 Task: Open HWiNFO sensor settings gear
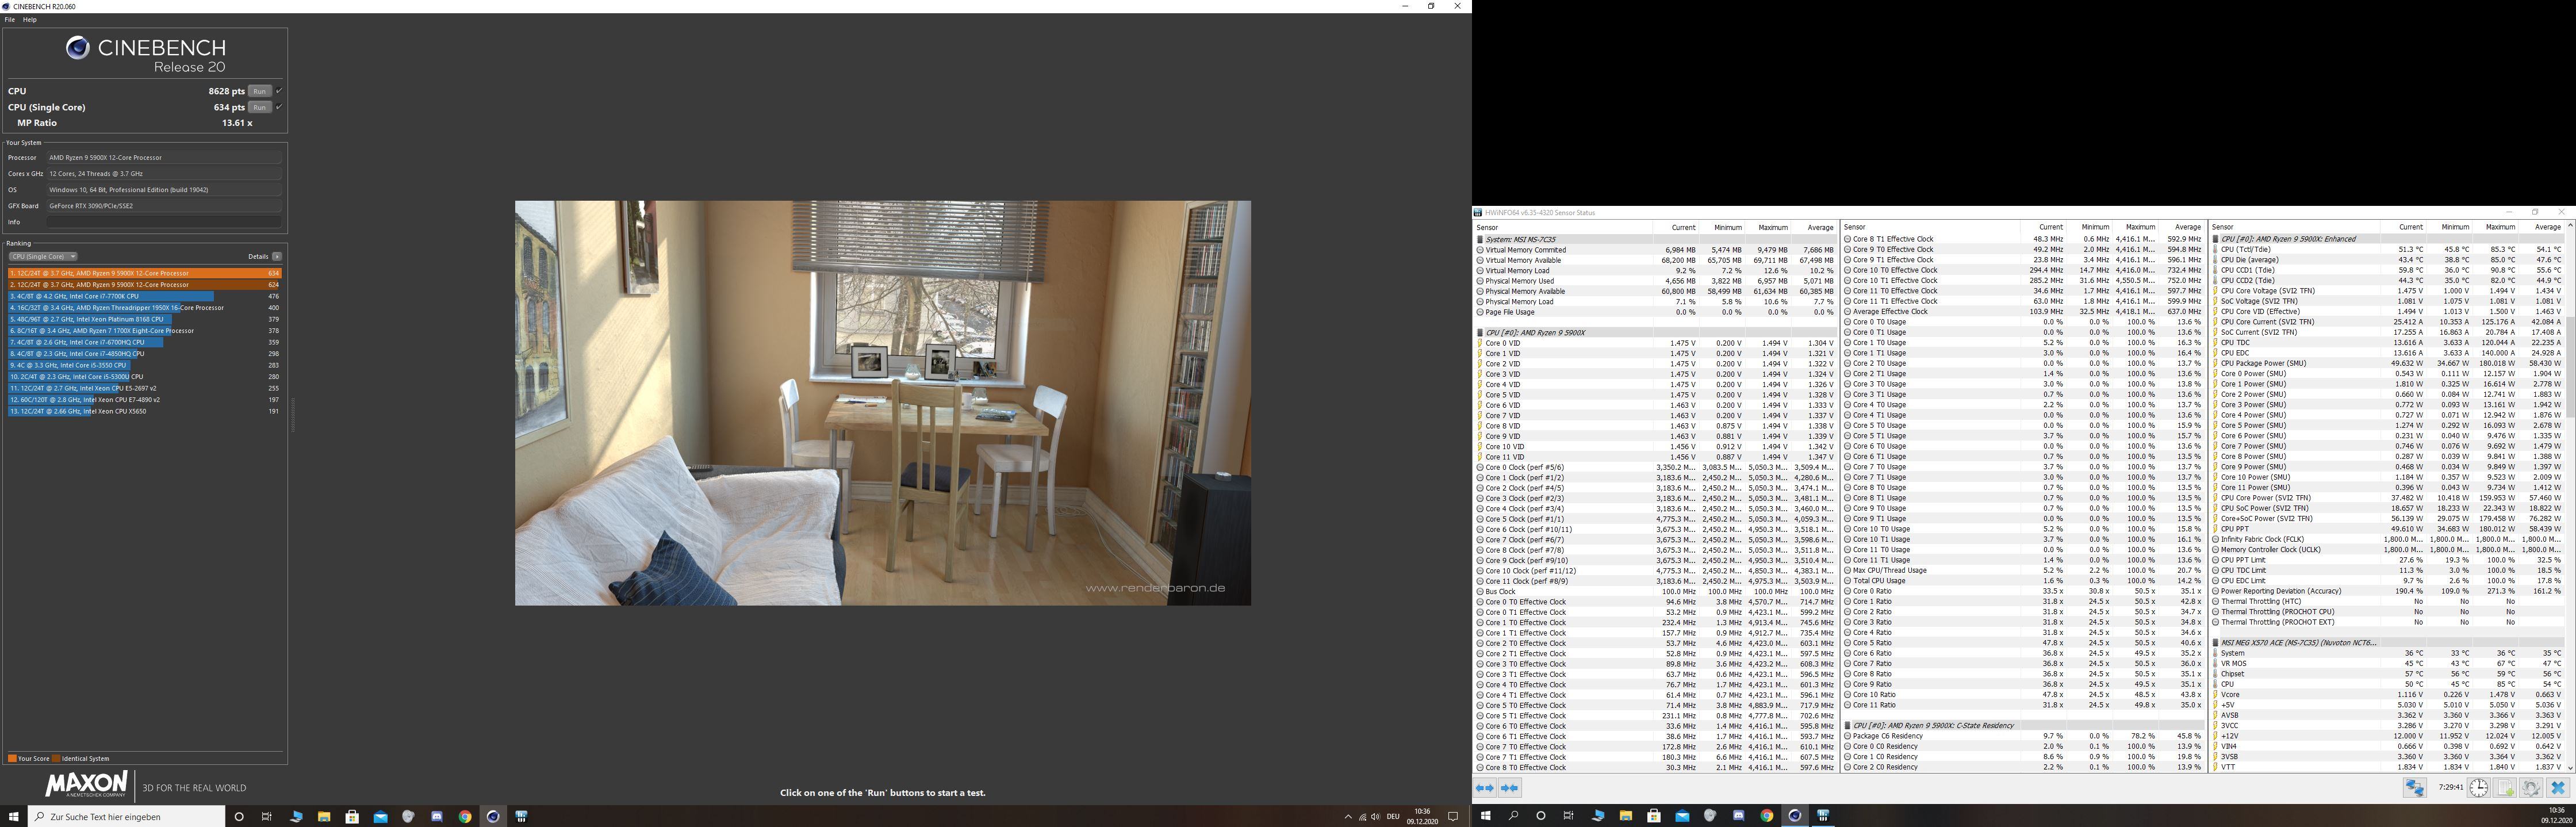click(x=2531, y=788)
